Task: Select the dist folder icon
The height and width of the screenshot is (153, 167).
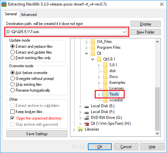Action: pyautogui.click(x=105, y=71)
